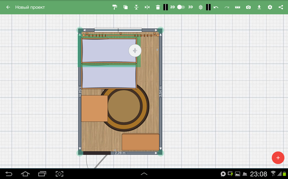288x179 pixels.
Task: Switch to 3D view label
Action: click(x=190, y=7)
